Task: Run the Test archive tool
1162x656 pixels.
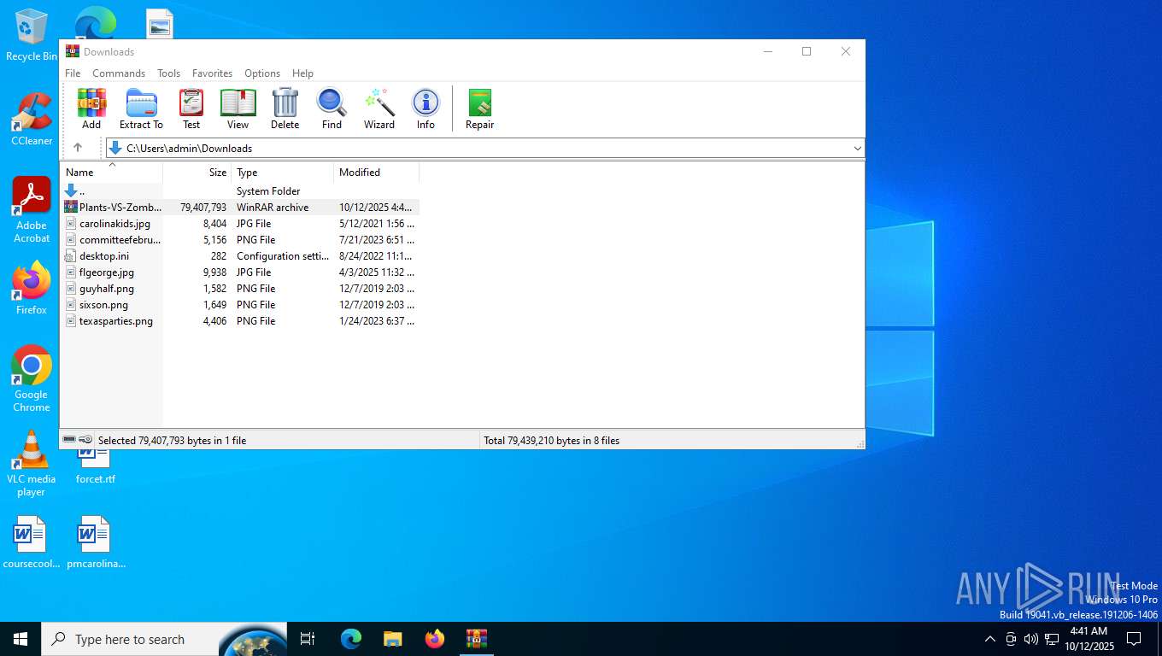Action: (191, 108)
